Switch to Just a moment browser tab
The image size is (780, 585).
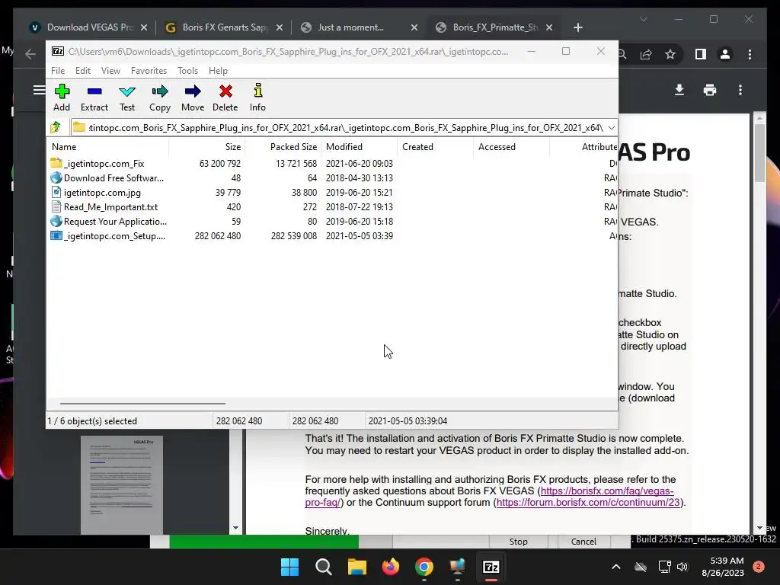[x=350, y=27]
